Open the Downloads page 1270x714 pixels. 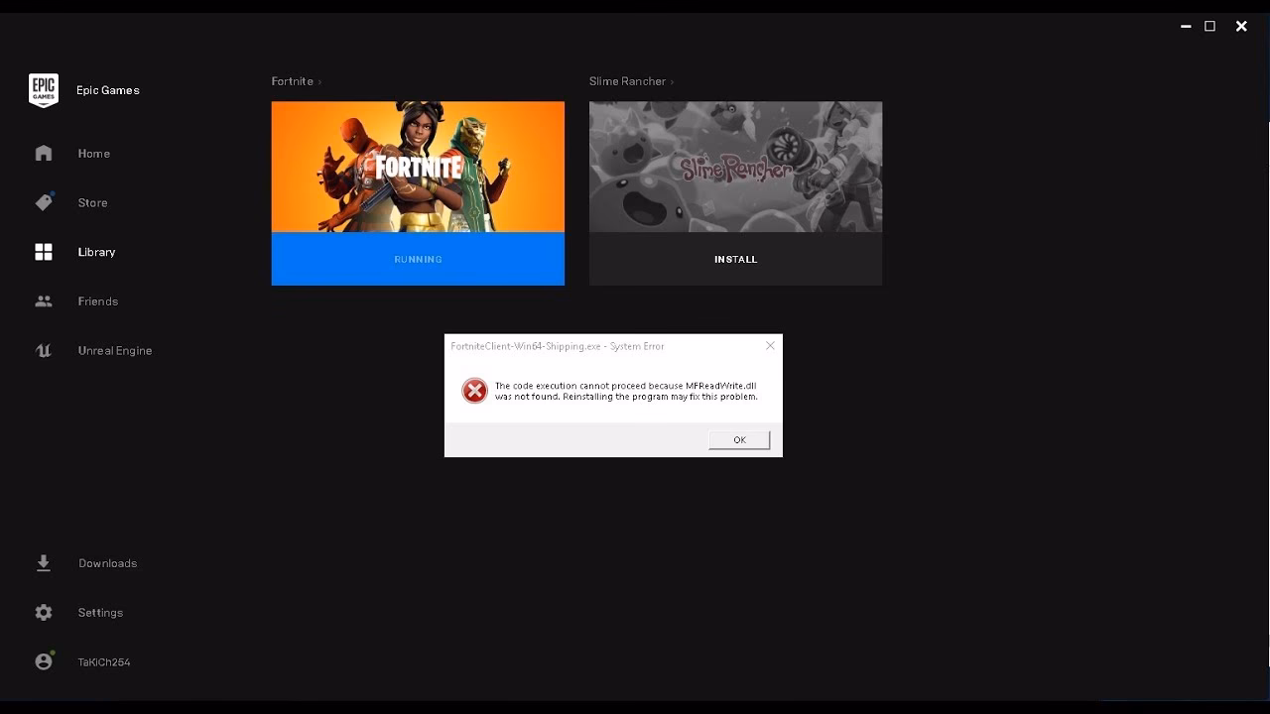point(108,563)
